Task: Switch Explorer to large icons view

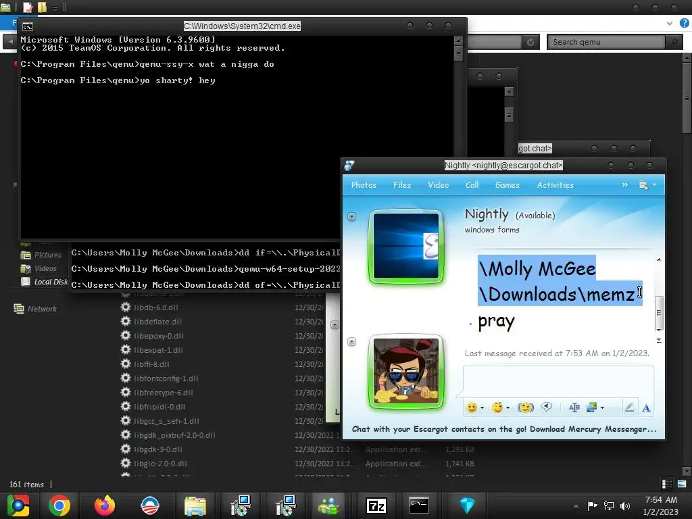Action: point(682,484)
